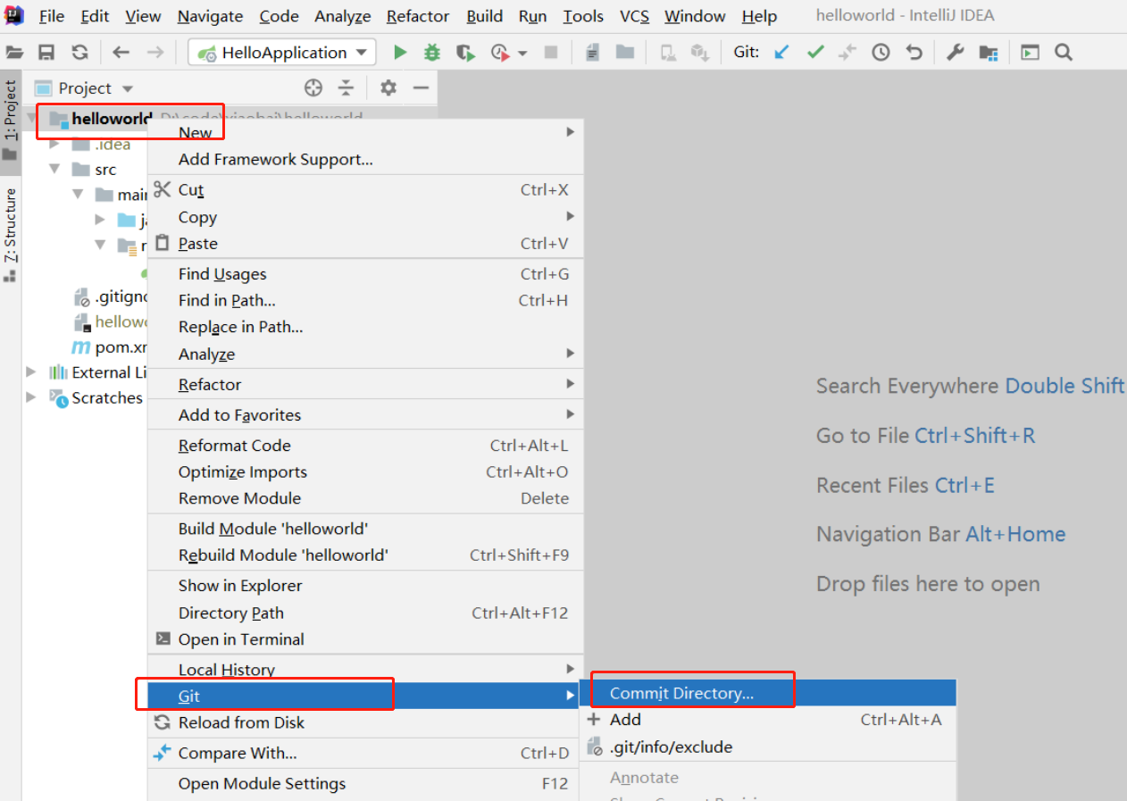
Task: Click the grey folder toolbar icon
Action: 624,53
